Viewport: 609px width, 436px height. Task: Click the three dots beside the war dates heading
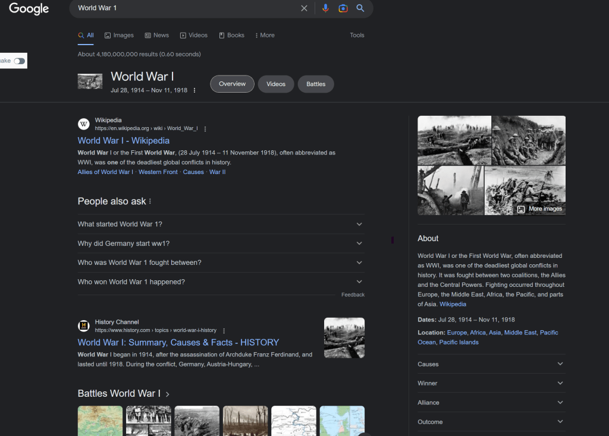[x=194, y=89]
